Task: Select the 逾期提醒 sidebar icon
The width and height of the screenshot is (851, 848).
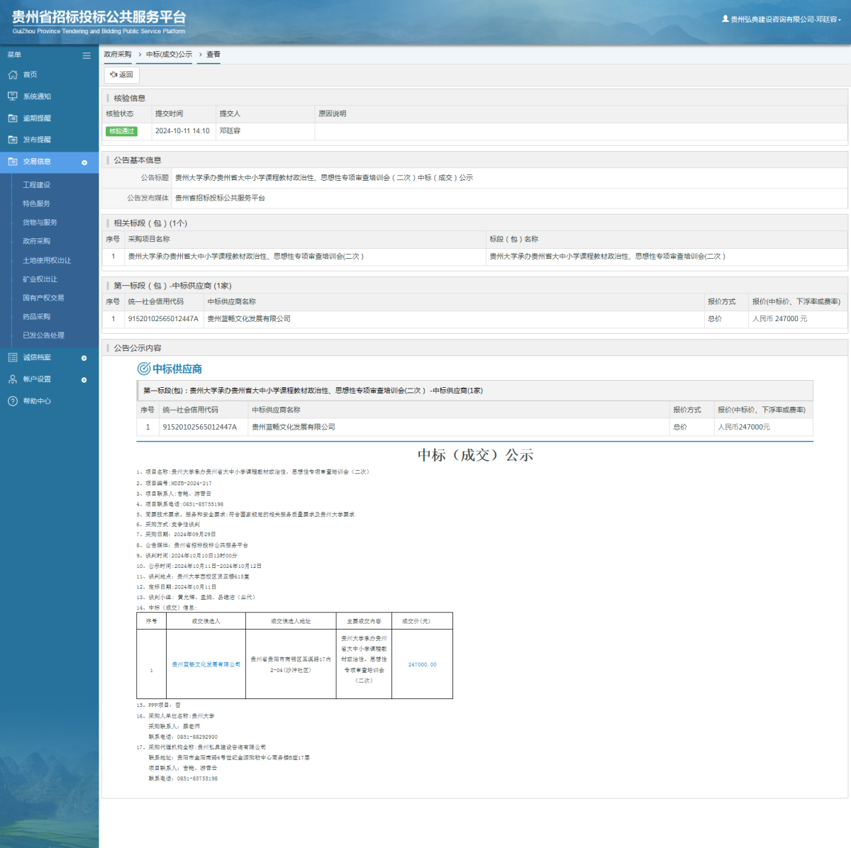Action: 12,118
